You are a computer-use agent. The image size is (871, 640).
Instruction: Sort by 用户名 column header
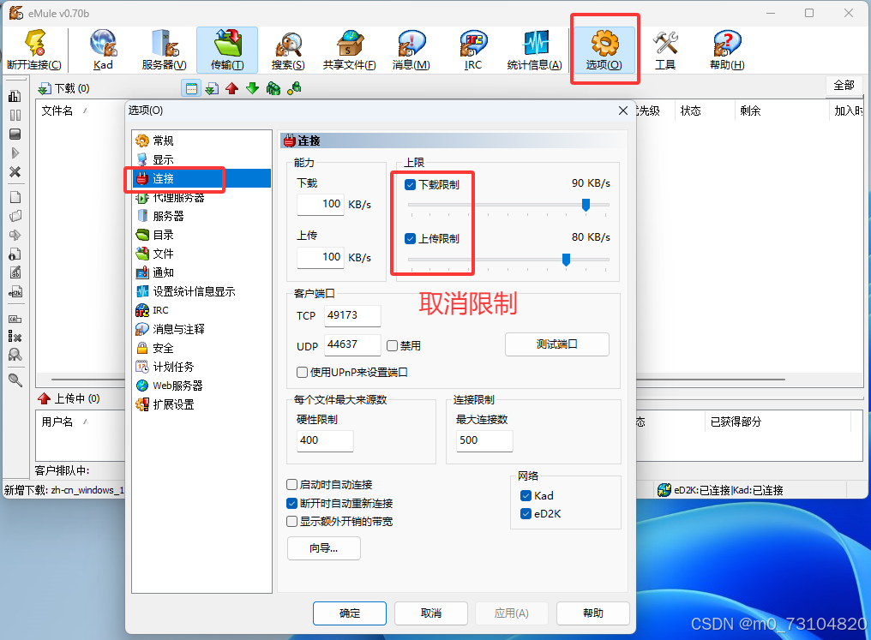(57, 422)
